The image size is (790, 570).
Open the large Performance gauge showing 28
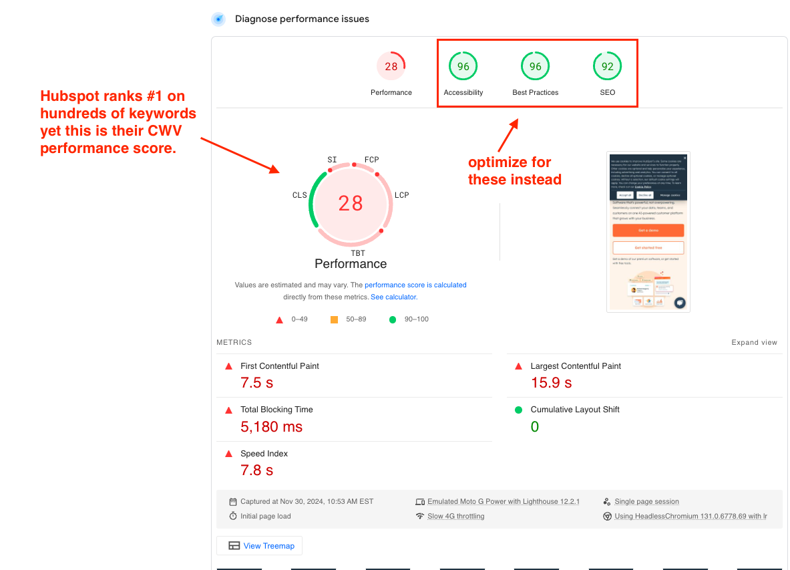tap(351, 204)
